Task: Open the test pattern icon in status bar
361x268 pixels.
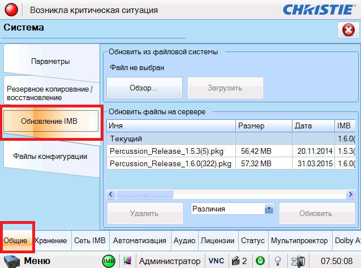Action: click(x=127, y=261)
